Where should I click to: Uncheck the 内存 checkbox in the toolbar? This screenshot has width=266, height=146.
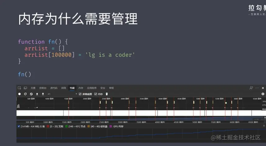96,94
